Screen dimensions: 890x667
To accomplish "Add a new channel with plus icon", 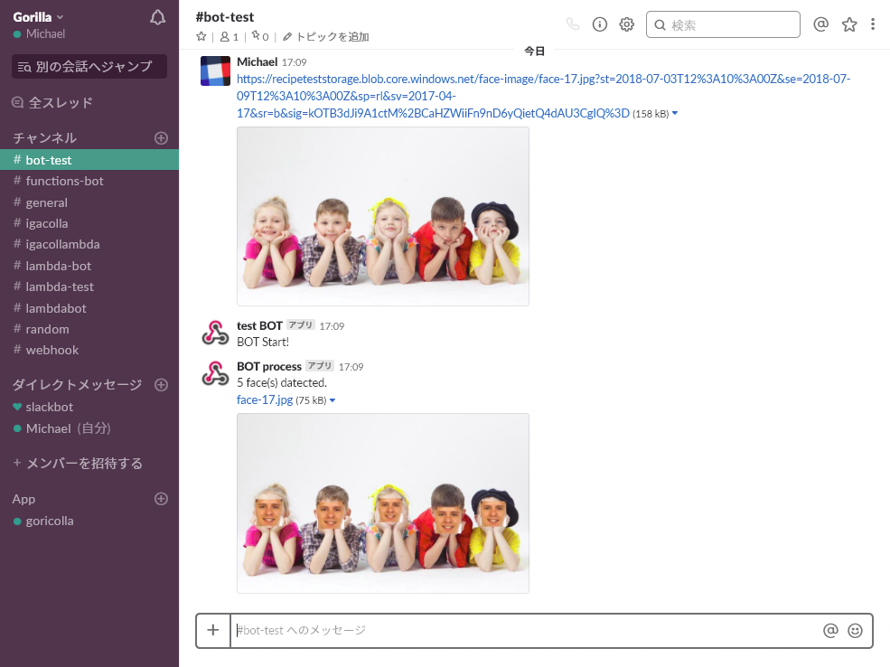I will tap(161, 138).
